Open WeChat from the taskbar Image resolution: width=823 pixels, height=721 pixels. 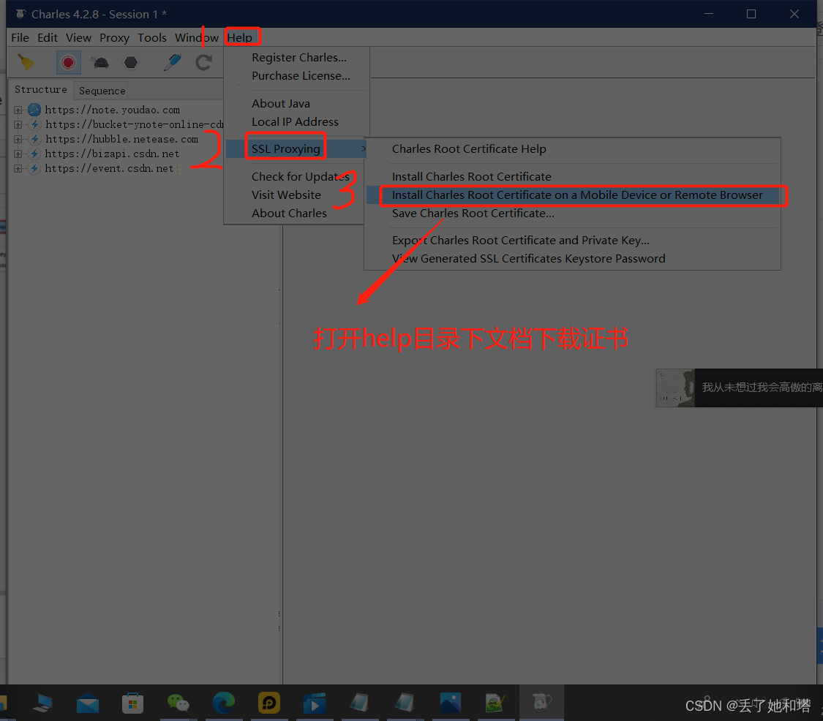click(178, 703)
